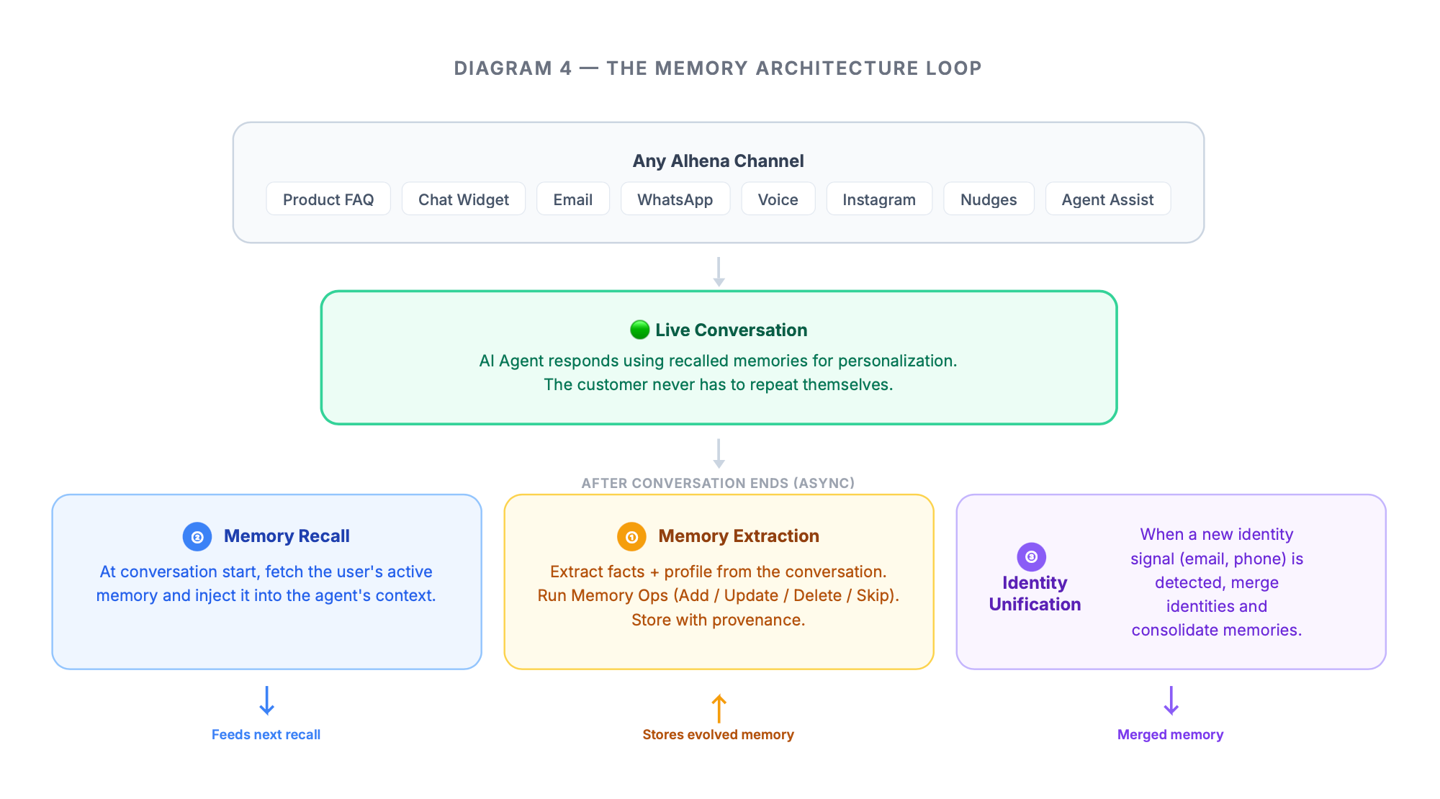
Task: Select the Product FAQ channel chip
Action: click(328, 199)
